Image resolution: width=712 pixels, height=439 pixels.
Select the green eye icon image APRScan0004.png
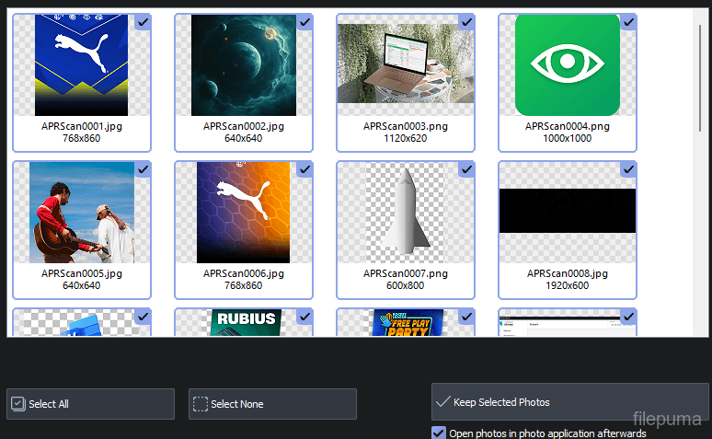(x=567, y=65)
